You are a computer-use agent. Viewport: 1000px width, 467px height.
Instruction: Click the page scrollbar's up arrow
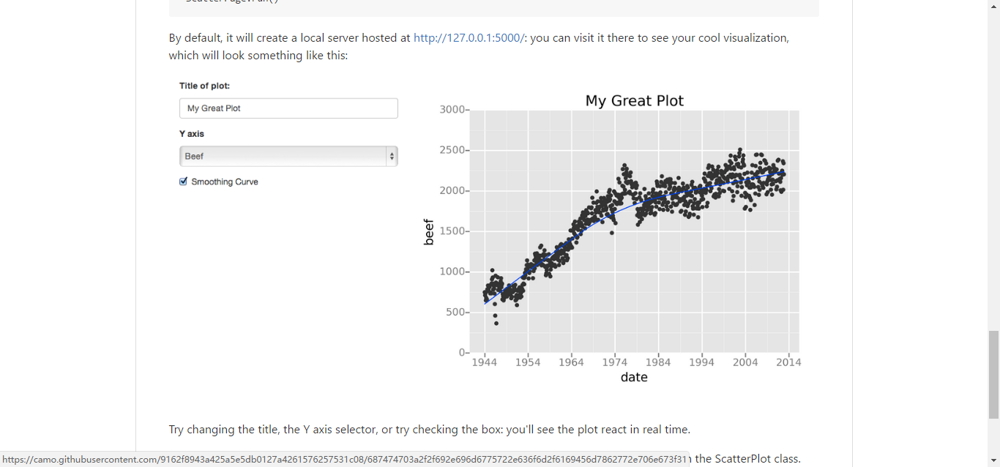tap(993, 6)
